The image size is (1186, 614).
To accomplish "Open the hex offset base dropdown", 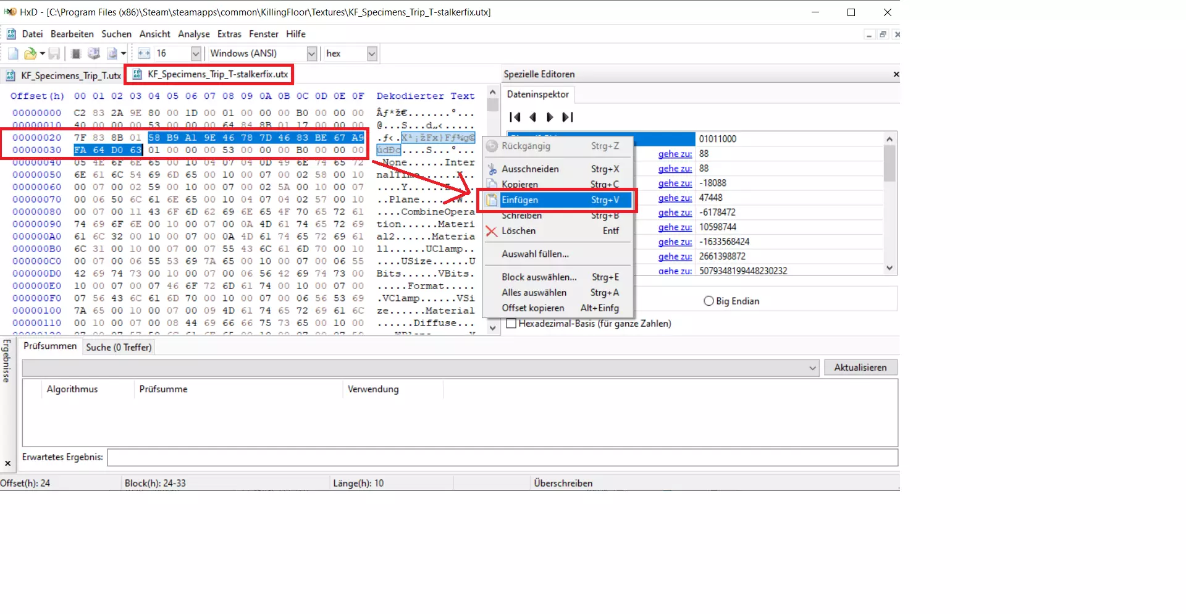I will tap(372, 54).
